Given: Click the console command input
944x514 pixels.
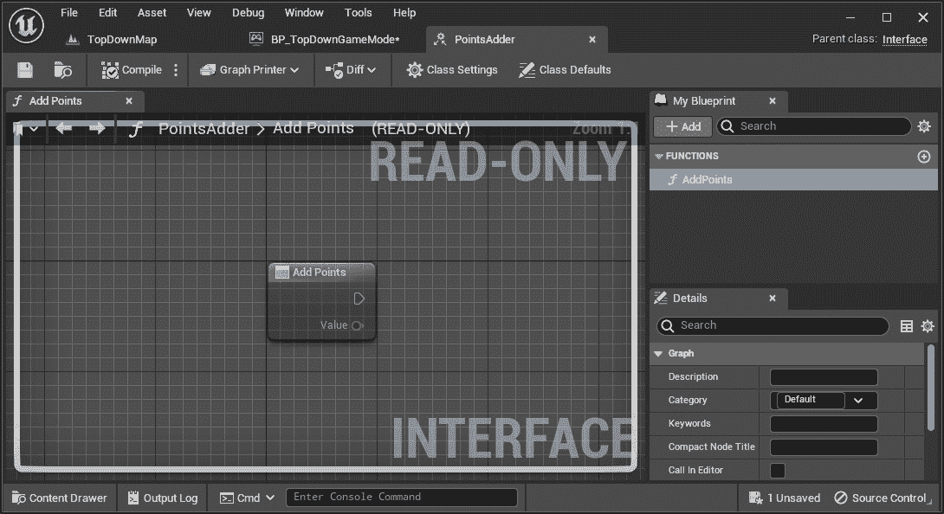Looking at the screenshot, I should tap(402, 498).
